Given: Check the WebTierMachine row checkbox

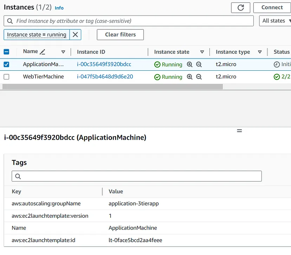Looking at the screenshot, I should [x=6, y=77].
